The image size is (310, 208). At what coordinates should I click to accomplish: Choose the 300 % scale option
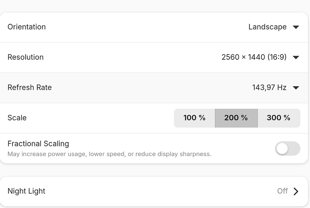279,118
